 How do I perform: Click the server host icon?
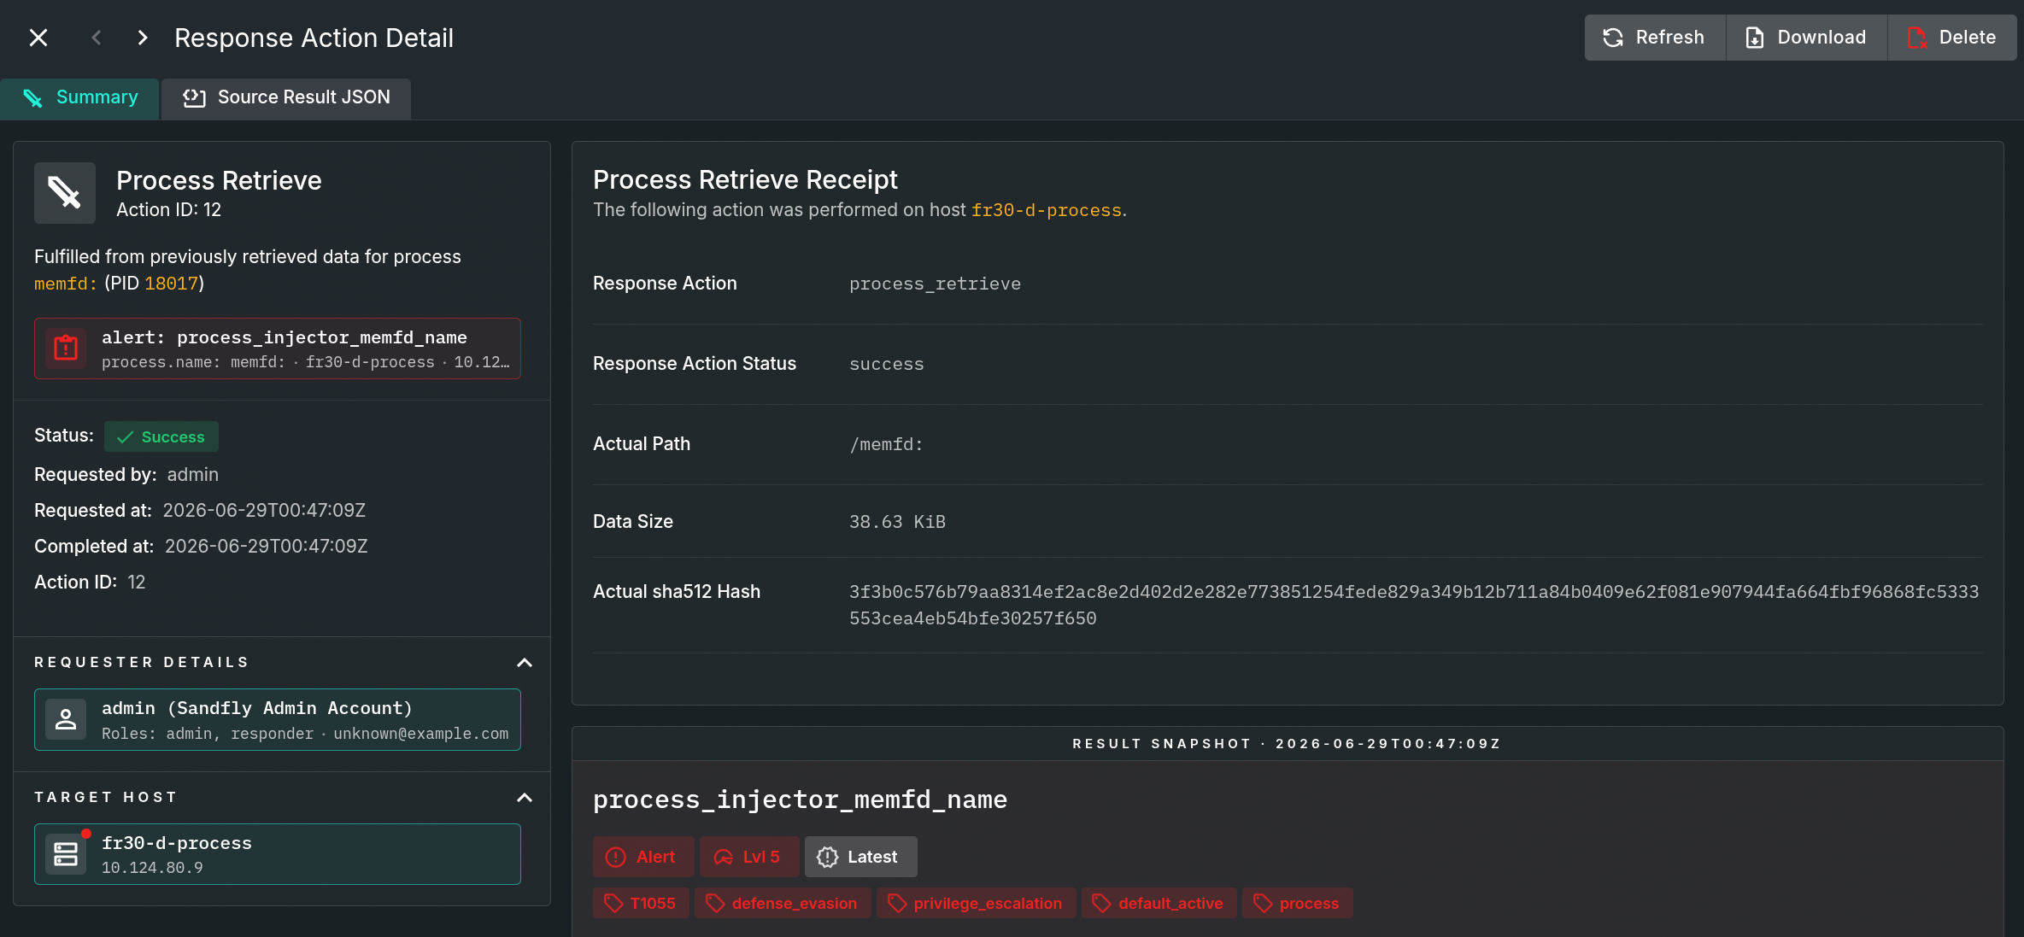(66, 854)
